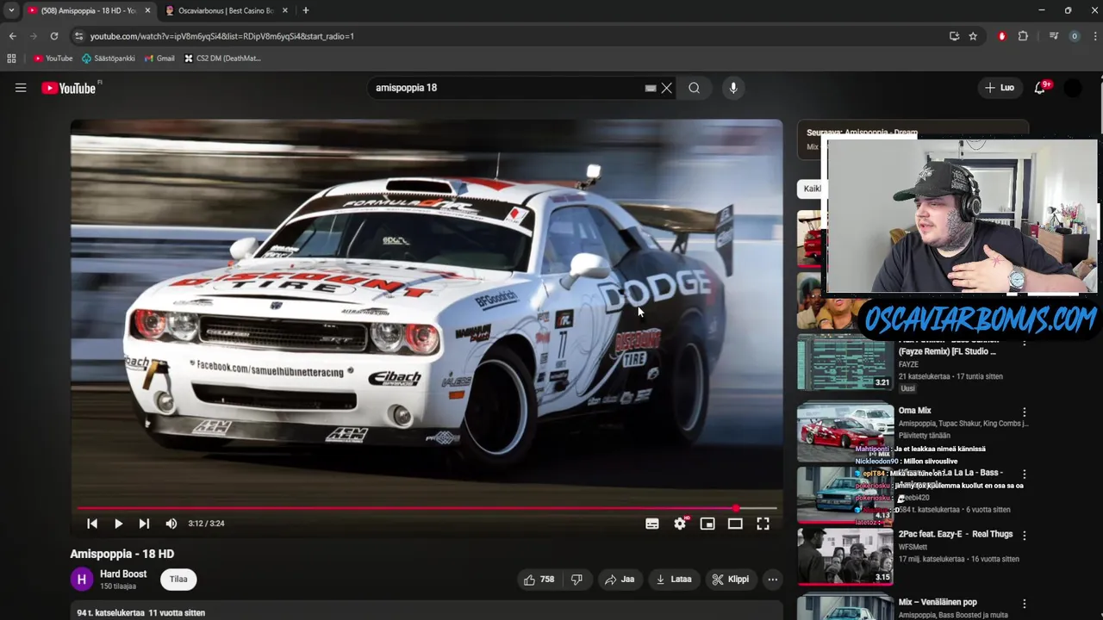1103x620 pixels.
Task: Open the CS2 DM bookmark
Action: pos(222,59)
